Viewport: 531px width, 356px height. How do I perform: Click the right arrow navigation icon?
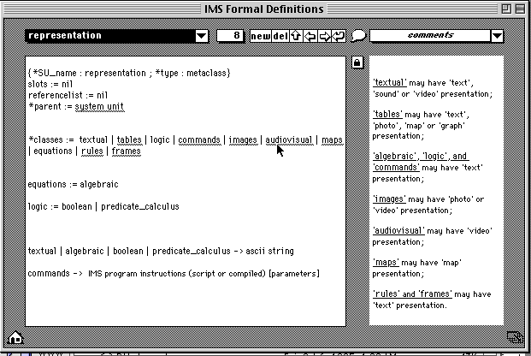coord(325,36)
